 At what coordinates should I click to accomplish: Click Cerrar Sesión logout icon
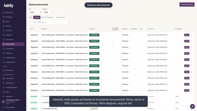(4, 108)
